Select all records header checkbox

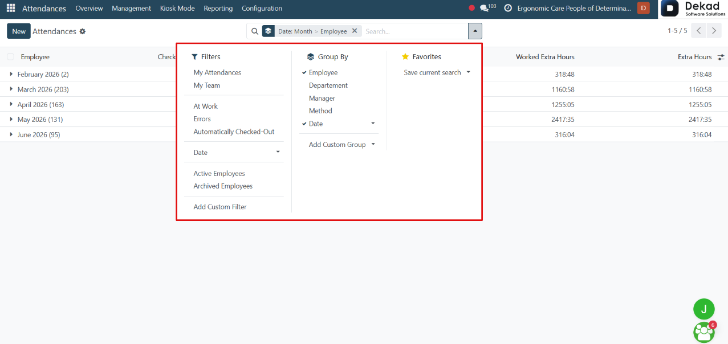[x=11, y=57]
